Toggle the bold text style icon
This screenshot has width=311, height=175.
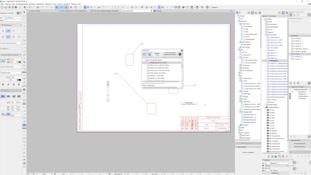(x=3, y=84)
